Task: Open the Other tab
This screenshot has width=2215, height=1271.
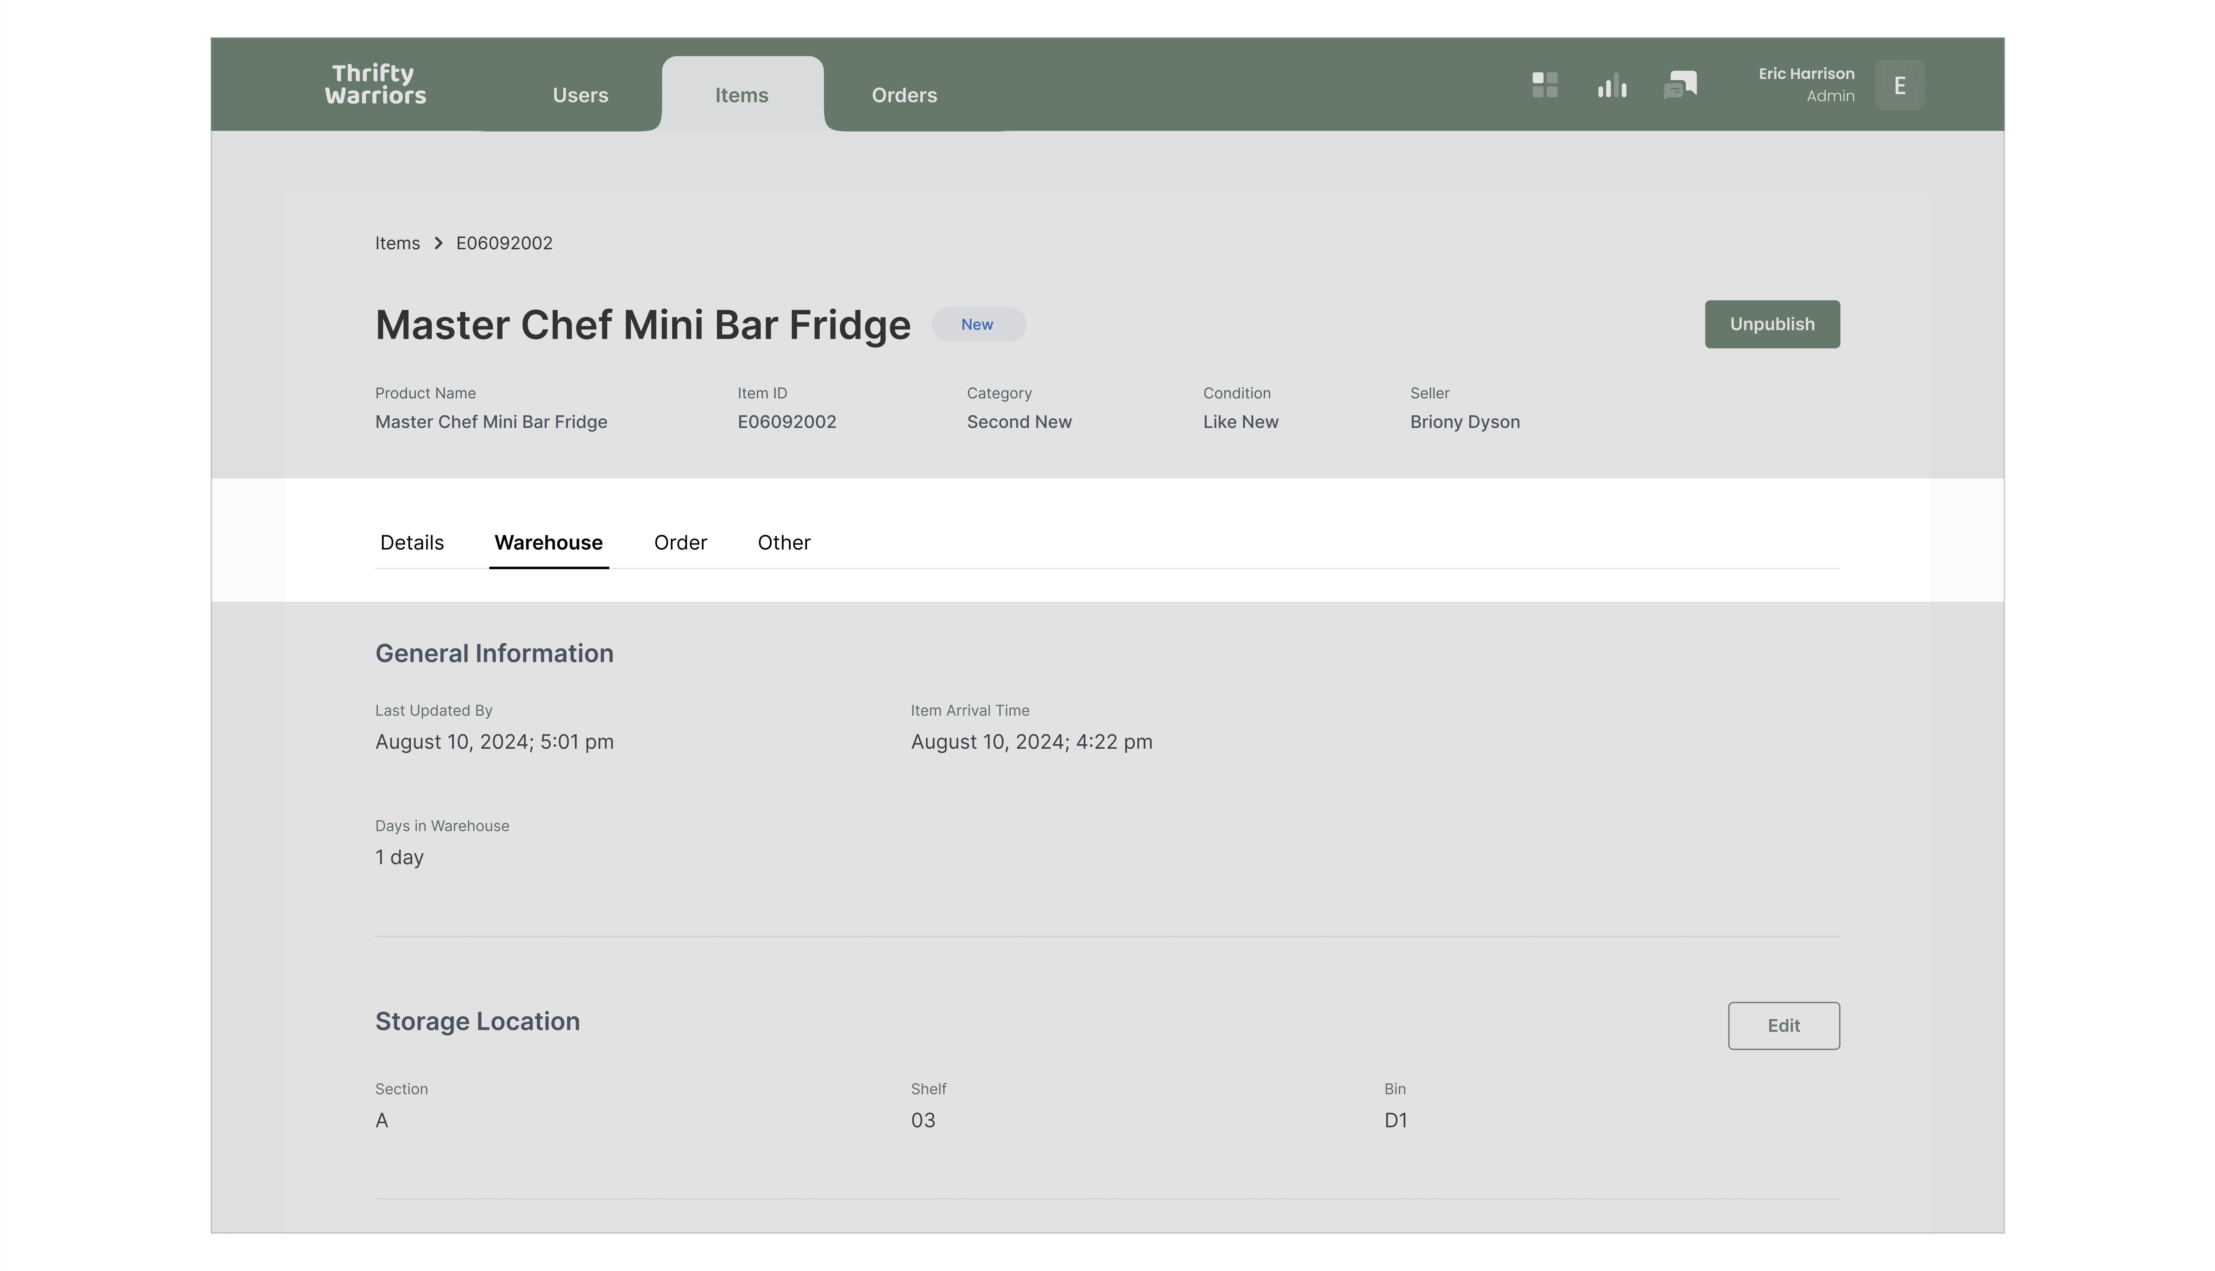Action: (784, 543)
